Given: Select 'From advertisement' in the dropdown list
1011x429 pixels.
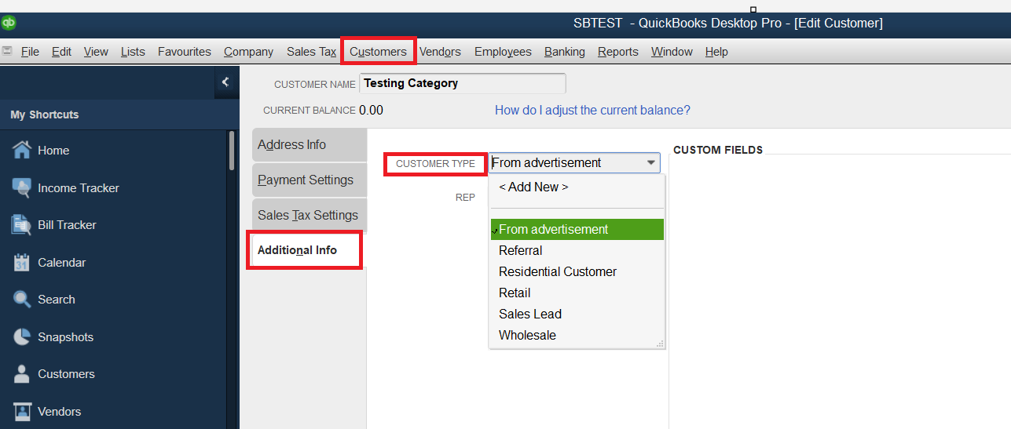Looking at the screenshot, I should (x=577, y=229).
